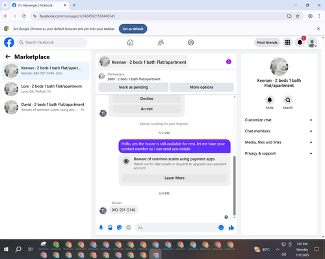Open the account profile avatar menu
Viewport: 325px width, 259px height.
[312, 42]
